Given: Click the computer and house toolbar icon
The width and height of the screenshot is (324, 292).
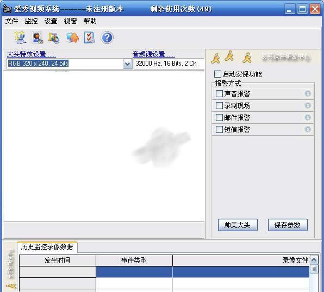Looking at the screenshot, I should click(72, 37).
